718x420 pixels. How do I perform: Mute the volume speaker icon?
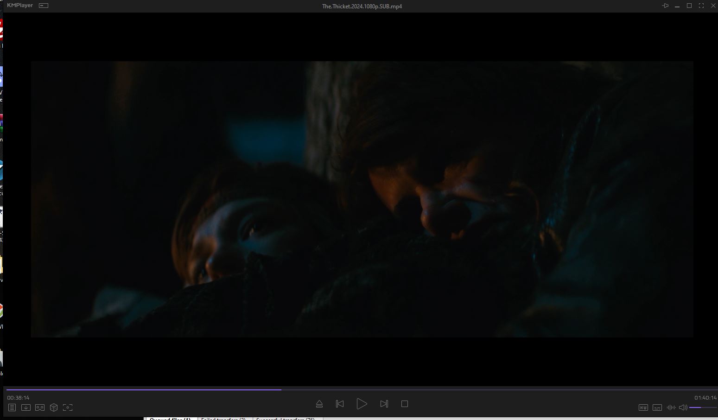pyautogui.click(x=683, y=407)
